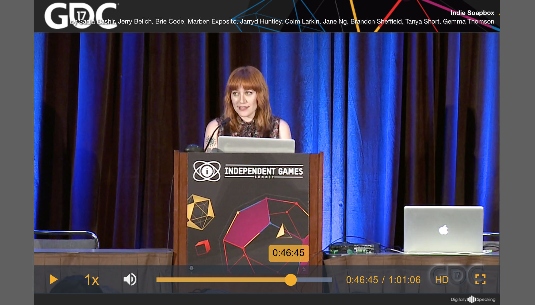The width and height of the screenshot is (535, 305).
Task: Click the 0:46:45 timestamp tooltip
Action: pyautogui.click(x=288, y=253)
